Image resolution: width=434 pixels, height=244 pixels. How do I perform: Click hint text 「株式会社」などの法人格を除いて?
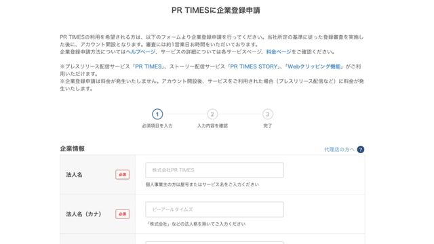(x=195, y=224)
